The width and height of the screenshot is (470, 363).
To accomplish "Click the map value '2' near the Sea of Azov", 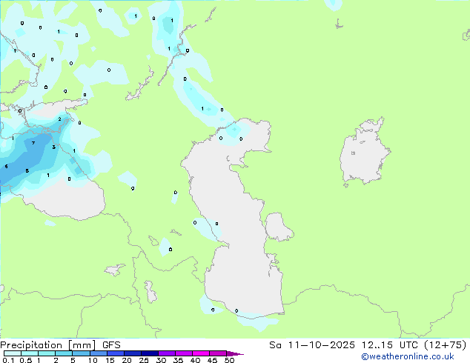I will pyautogui.click(x=59, y=119).
